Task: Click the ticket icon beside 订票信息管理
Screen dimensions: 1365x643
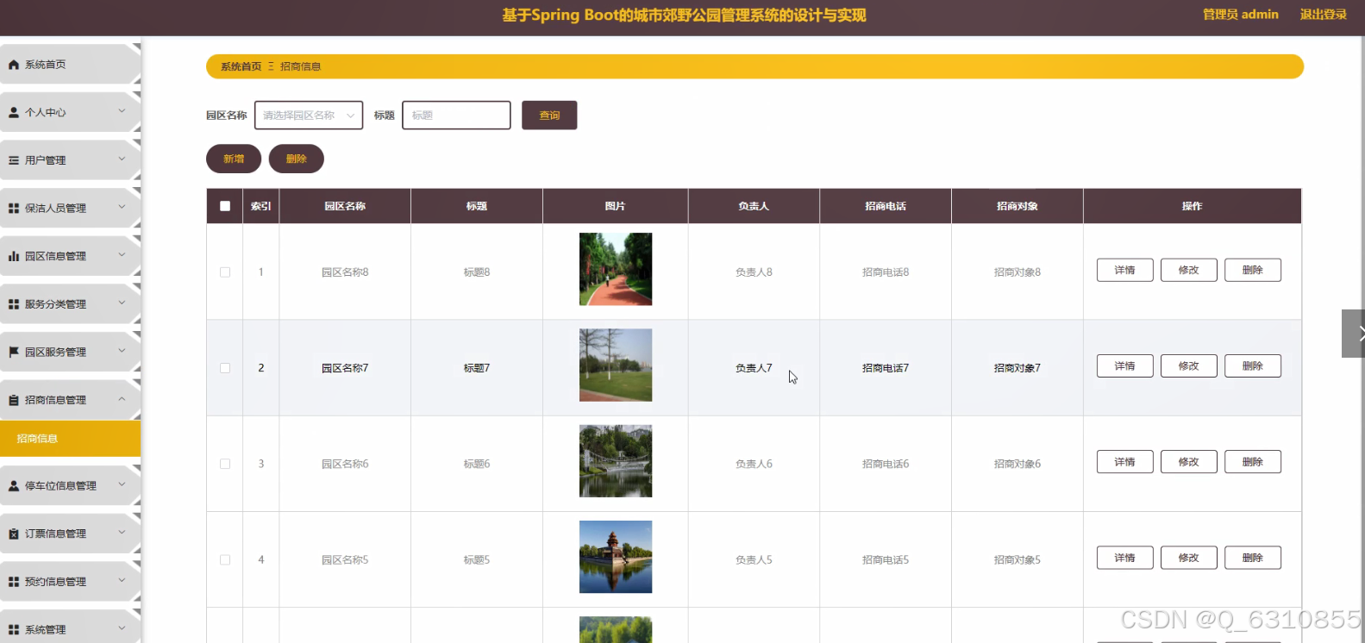Action: 14,534
